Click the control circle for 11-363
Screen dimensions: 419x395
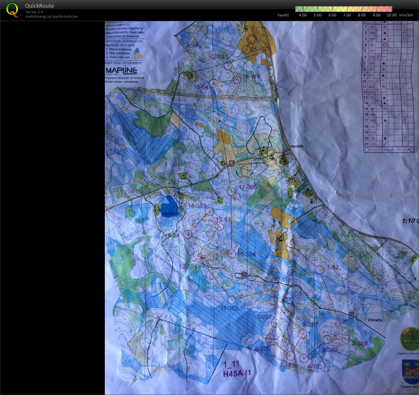[231, 300]
